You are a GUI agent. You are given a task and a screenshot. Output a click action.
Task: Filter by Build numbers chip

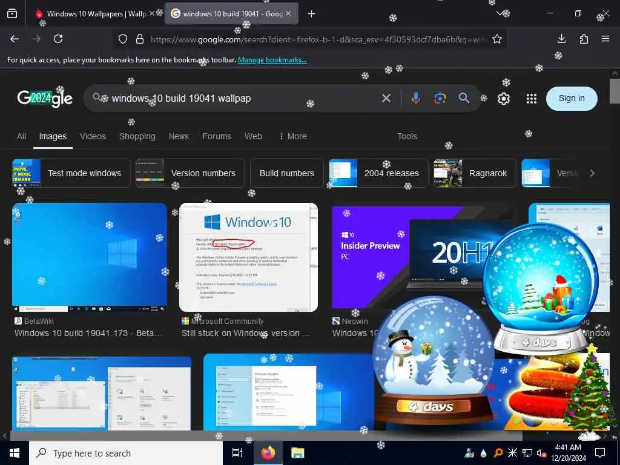click(x=286, y=173)
